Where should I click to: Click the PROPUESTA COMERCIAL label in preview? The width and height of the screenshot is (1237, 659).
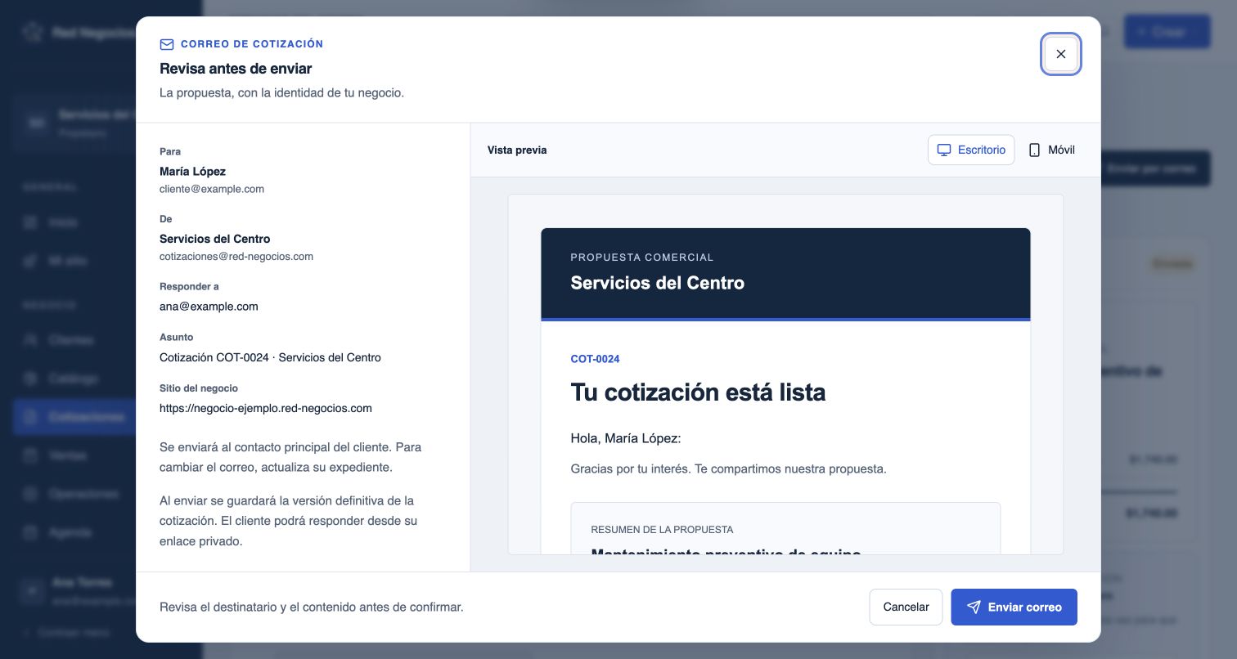pos(642,258)
